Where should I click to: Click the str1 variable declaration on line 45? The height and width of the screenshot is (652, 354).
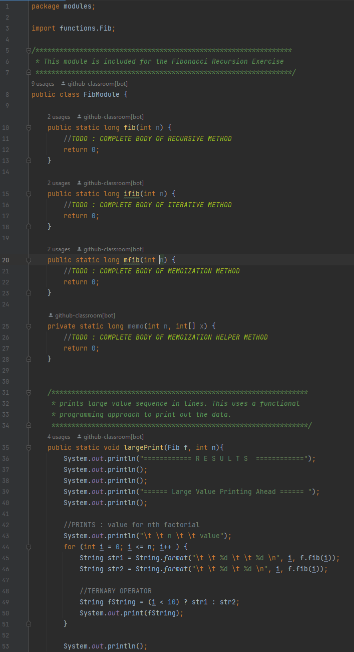point(116,558)
